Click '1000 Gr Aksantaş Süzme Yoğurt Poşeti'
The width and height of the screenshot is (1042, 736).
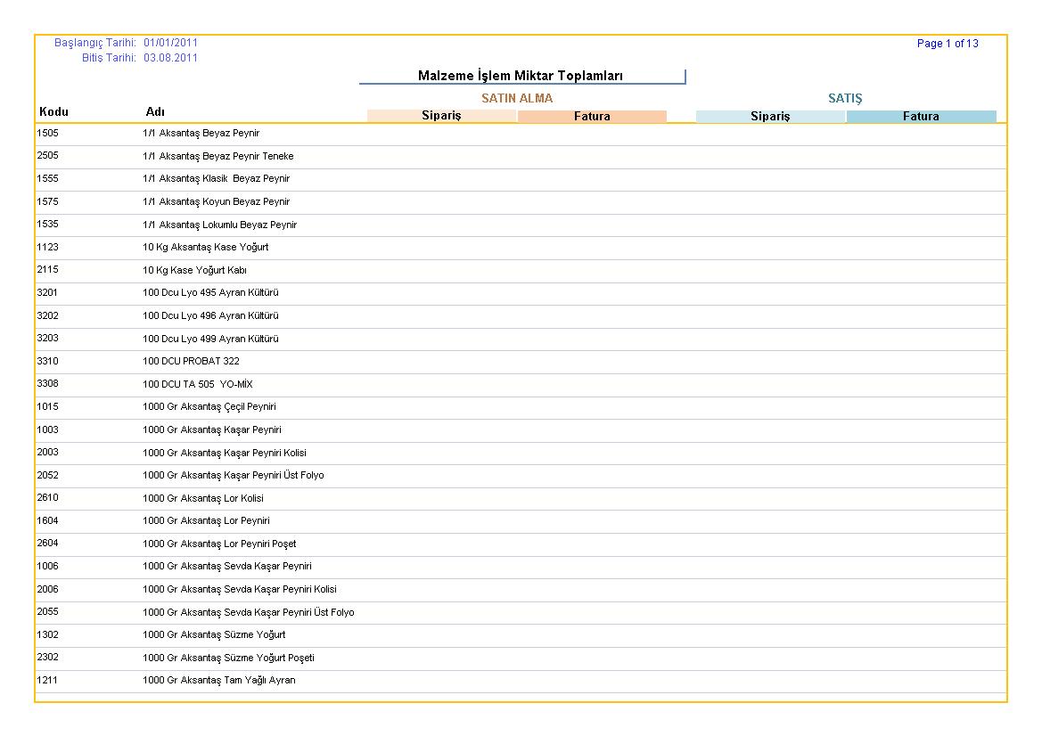tap(228, 658)
